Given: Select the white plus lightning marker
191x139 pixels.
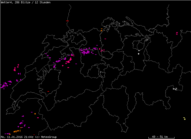Looking at the screenshot, I should (139, 54).
